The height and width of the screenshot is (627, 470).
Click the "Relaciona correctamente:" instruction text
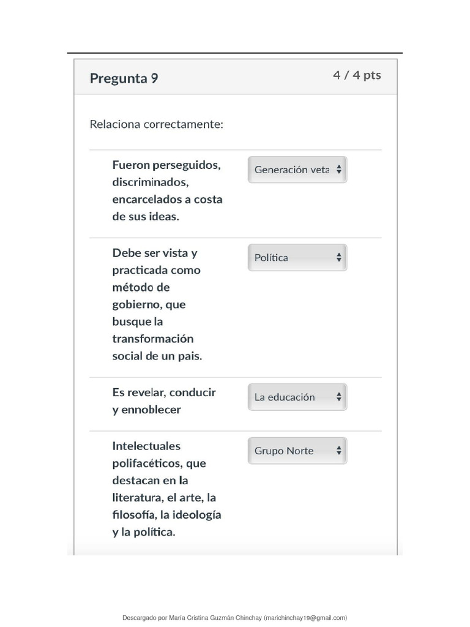coord(157,124)
